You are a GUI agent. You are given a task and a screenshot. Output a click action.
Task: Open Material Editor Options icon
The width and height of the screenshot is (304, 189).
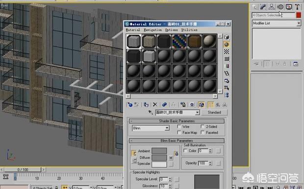point(227,81)
